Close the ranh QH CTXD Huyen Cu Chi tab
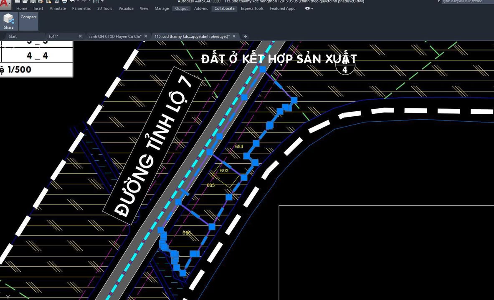 [x=145, y=36]
